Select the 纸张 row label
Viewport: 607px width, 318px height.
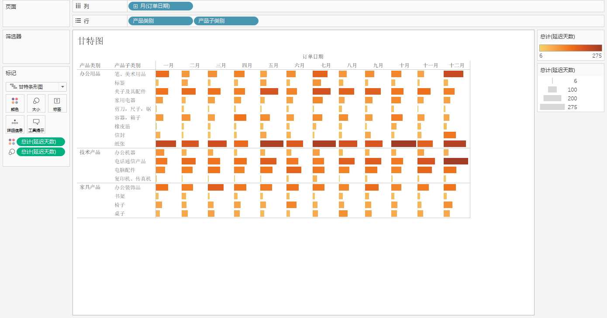point(120,144)
